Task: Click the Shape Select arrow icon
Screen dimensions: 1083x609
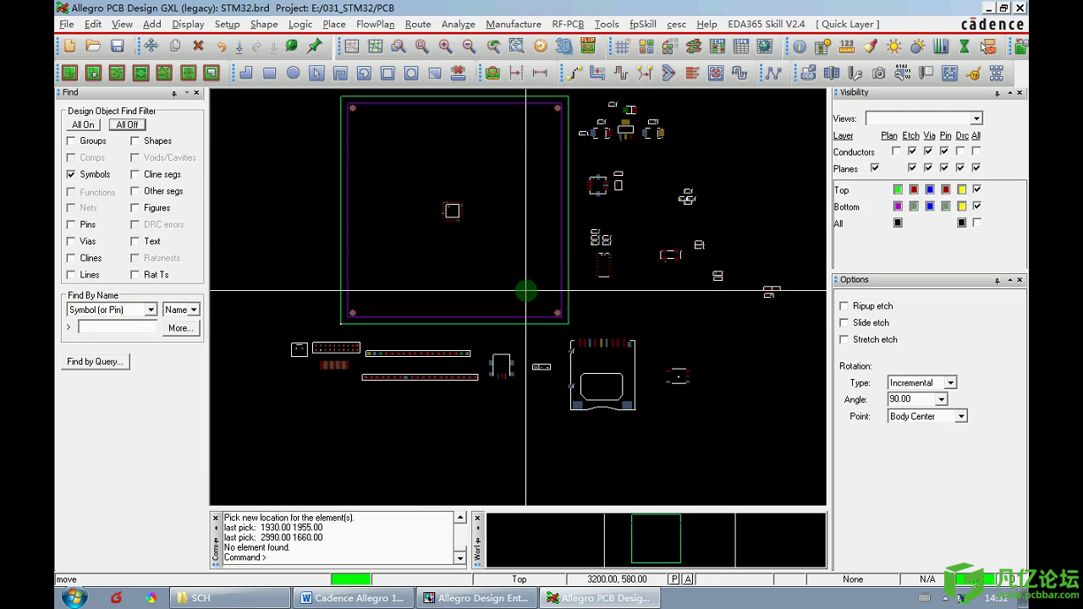Action: [316, 74]
